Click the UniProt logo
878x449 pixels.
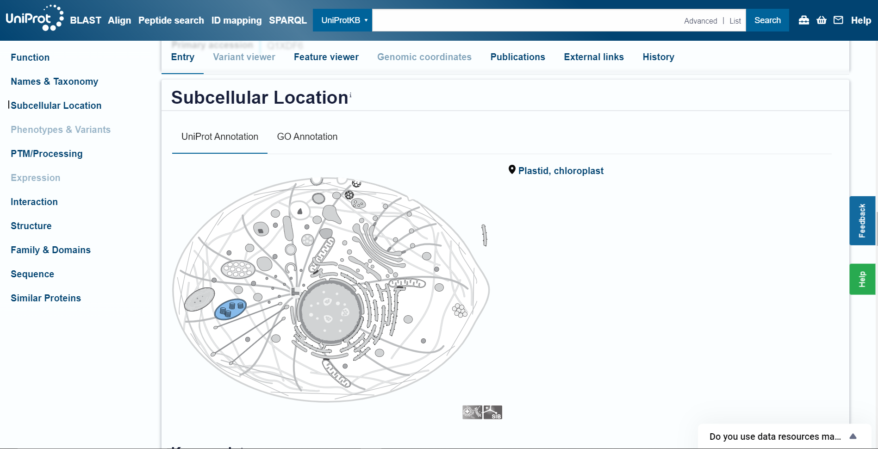34,18
